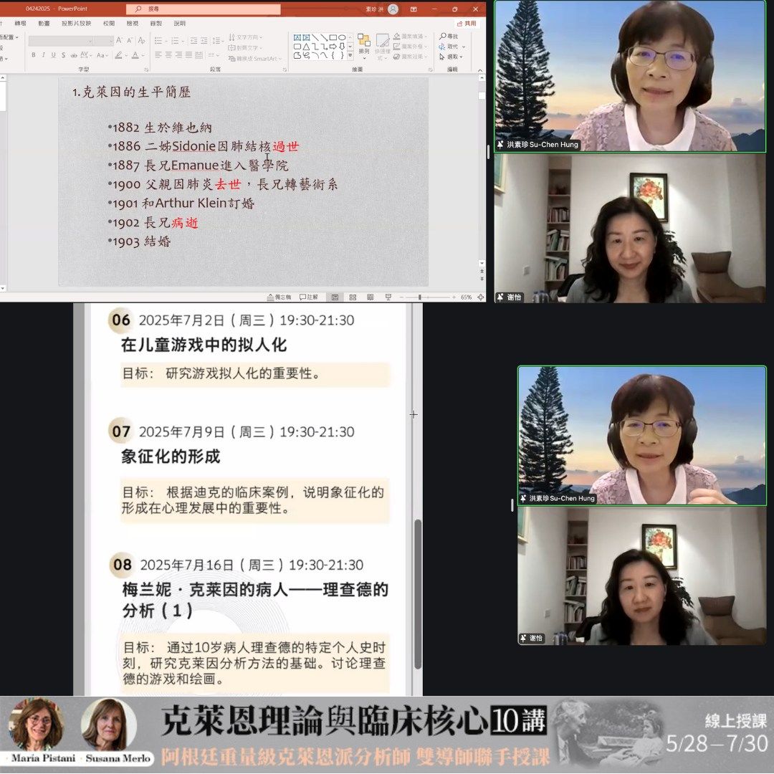The image size is (774, 774).
Task: Toggle the Comments (註解) pane
Action: [x=309, y=297]
